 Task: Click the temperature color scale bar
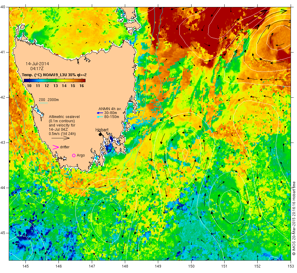pos(55,81)
